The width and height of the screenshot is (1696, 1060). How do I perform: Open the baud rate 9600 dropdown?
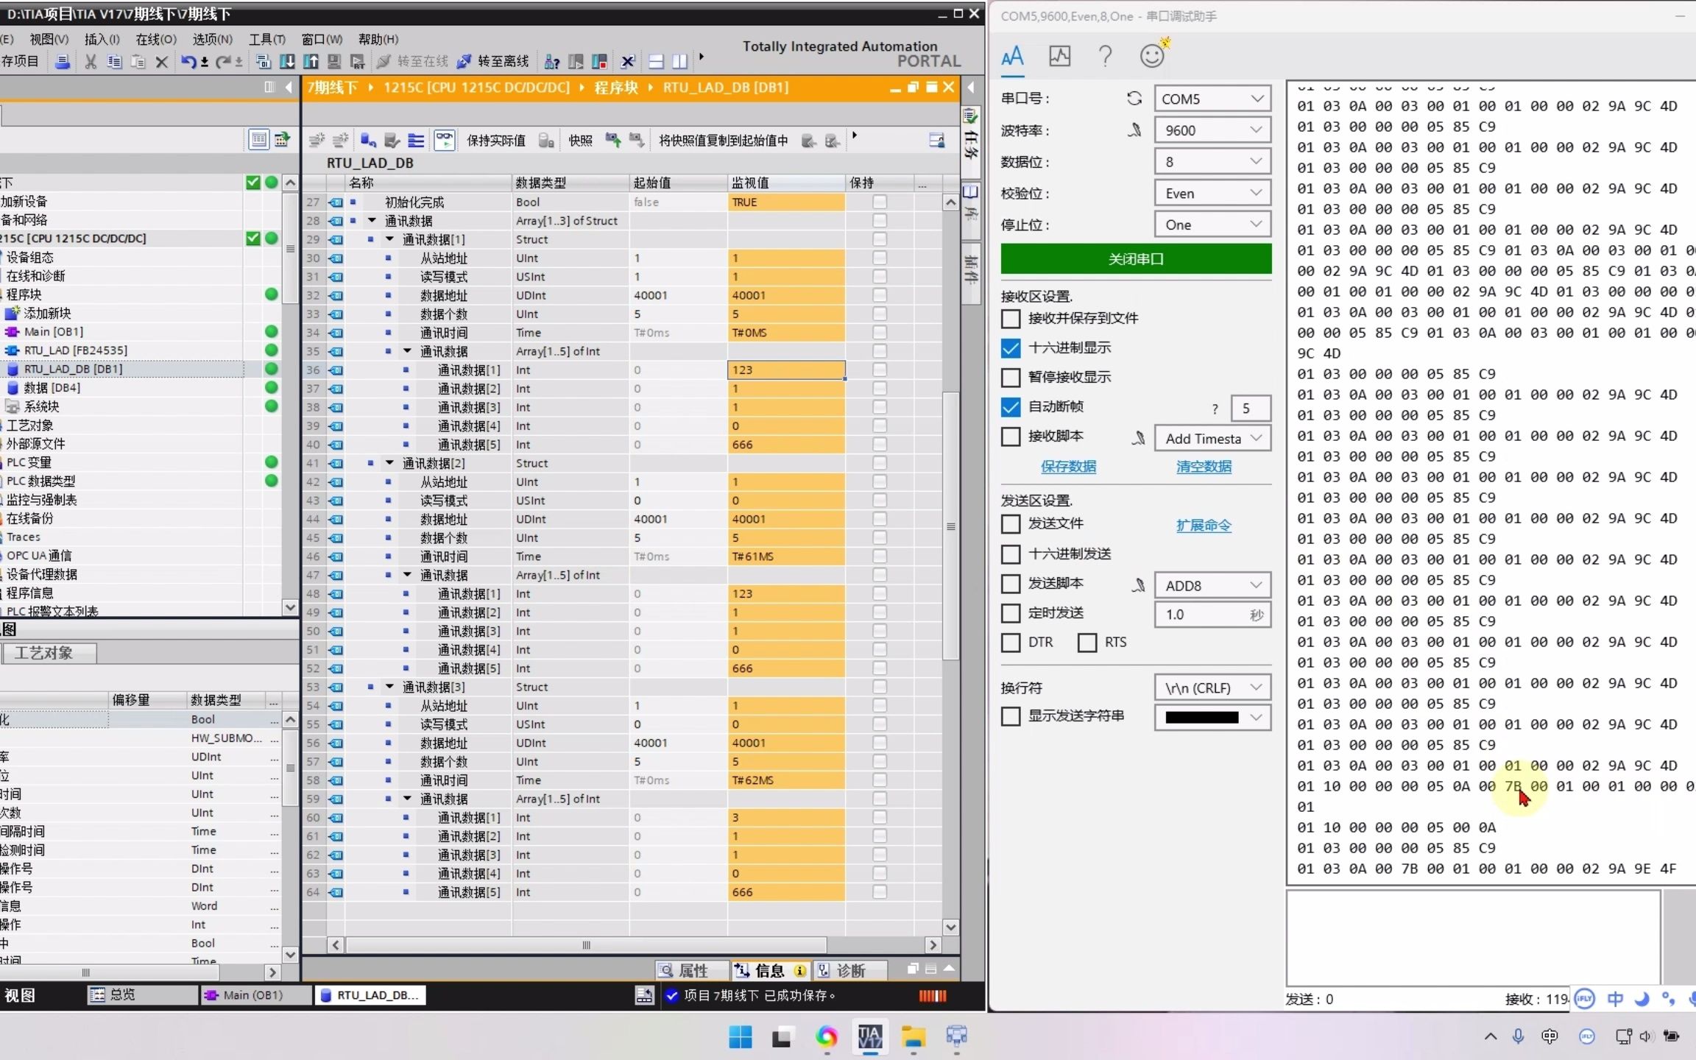point(1212,130)
